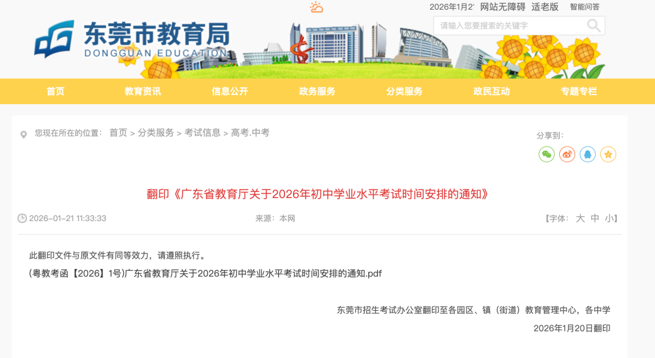This screenshot has width=655, height=358.
Task: Share article via QQ icon
Action: point(588,154)
